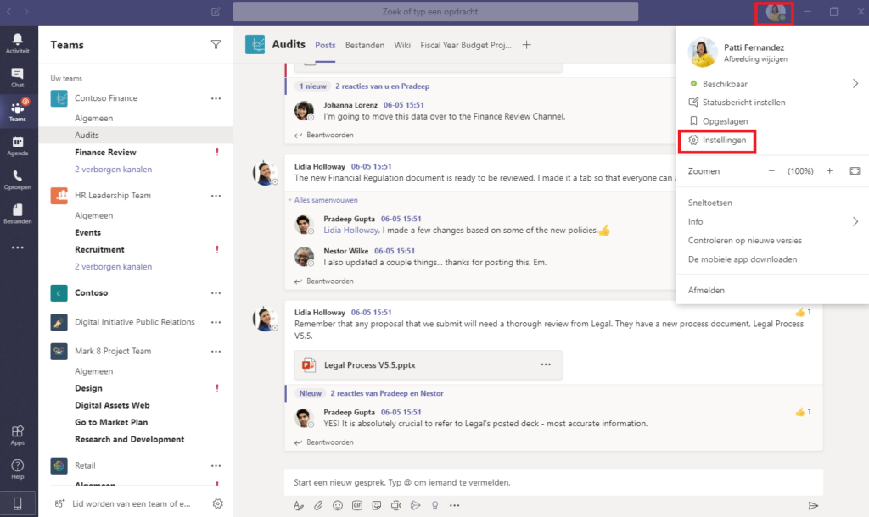The height and width of the screenshot is (517, 869).
Task: Click the new chat compose icon
Action: point(216,12)
